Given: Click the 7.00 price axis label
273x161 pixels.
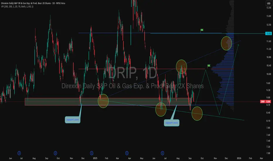Looking at the screenshot, I should click(269, 153).
